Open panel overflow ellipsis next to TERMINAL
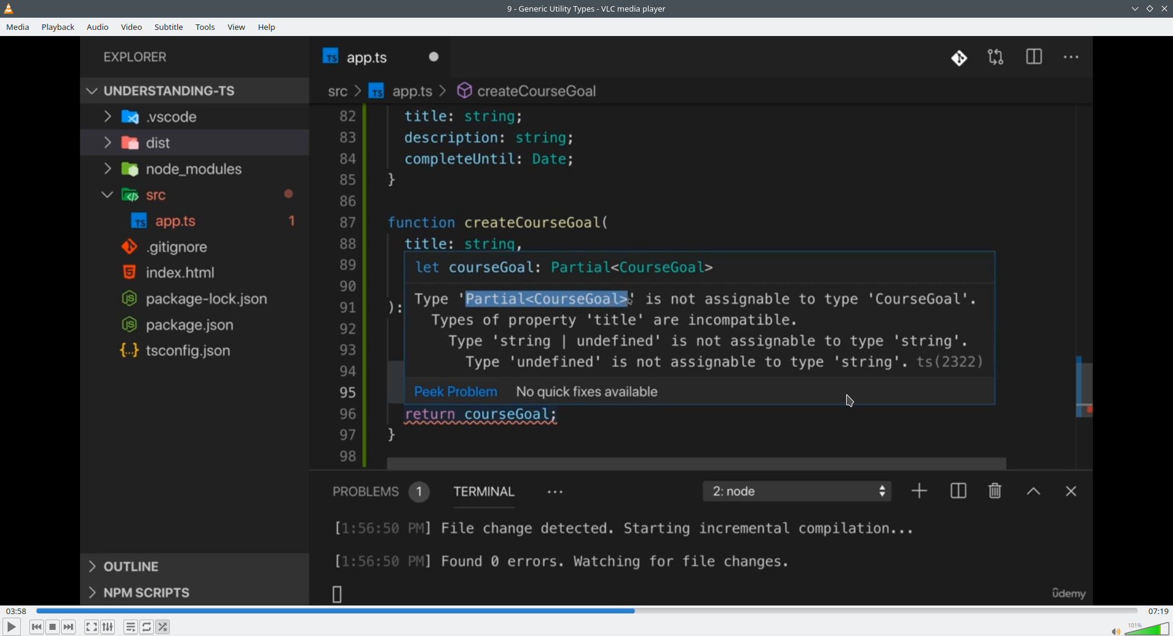Viewport: 1173px width, 636px height. pos(555,492)
